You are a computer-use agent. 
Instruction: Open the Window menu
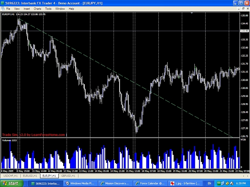pyautogui.click(x=60, y=9)
